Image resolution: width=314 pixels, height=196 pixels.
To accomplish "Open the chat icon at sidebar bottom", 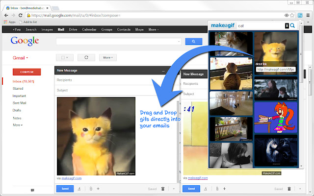I will (32, 190).
